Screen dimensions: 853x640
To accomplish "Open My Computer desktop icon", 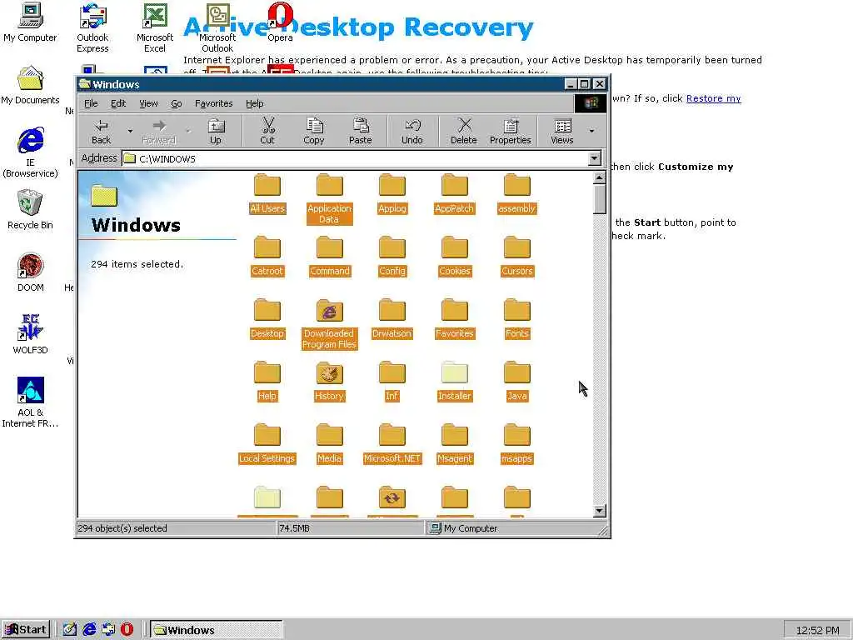I will (30, 22).
